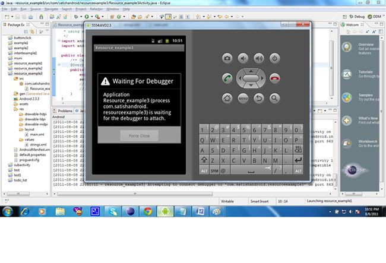Open the Window menu in Eclipse
Screen dimensions: 386x263
pyautogui.click(x=112, y=9)
